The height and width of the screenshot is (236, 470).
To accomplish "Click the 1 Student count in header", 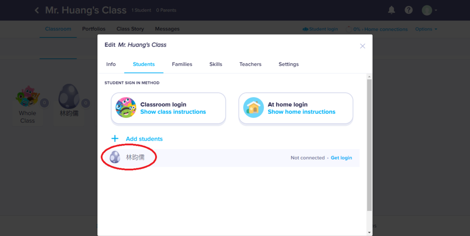I will point(141,11).
